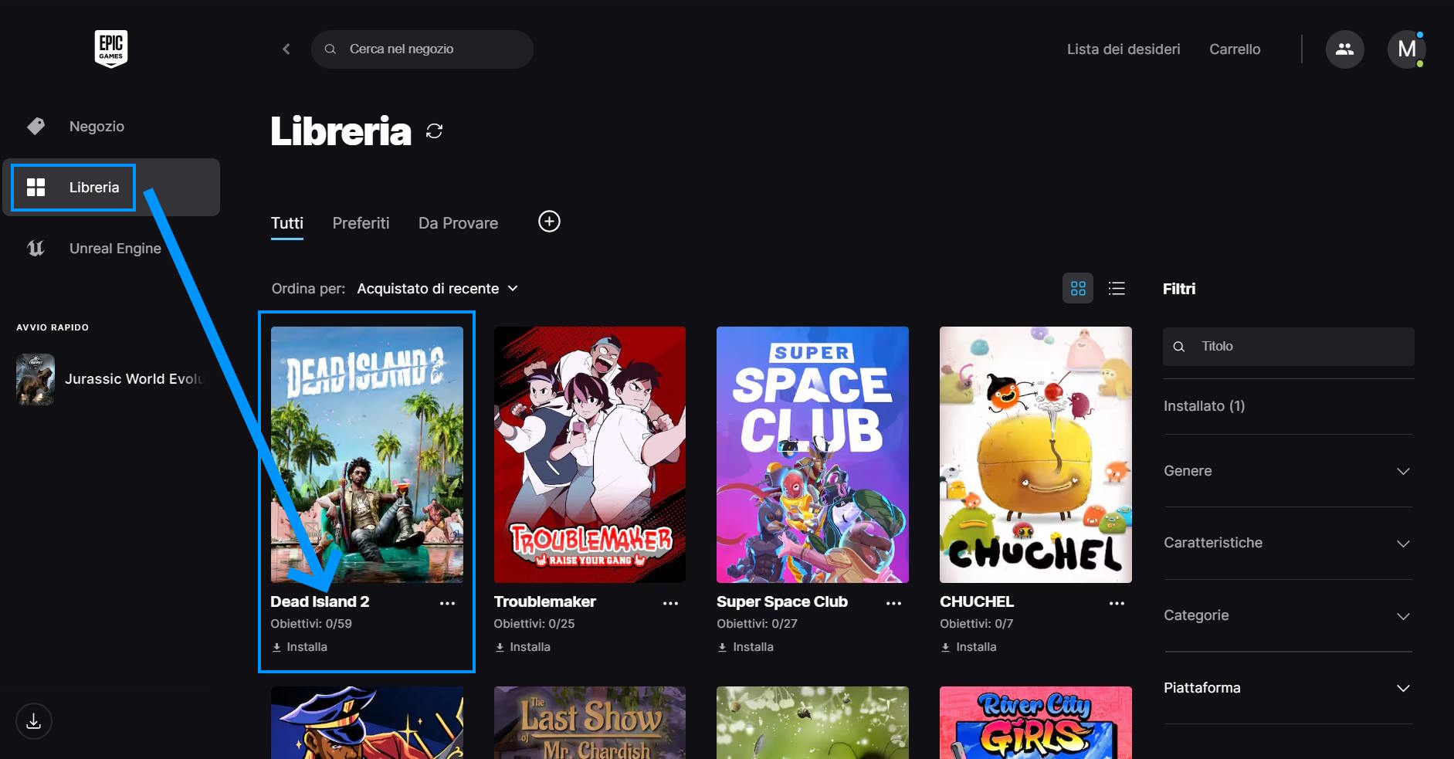The image size is (1454, 759).
Task: Click Obiettivi: 0/25 under Troublemaker
Action: [x=534, y=624]
